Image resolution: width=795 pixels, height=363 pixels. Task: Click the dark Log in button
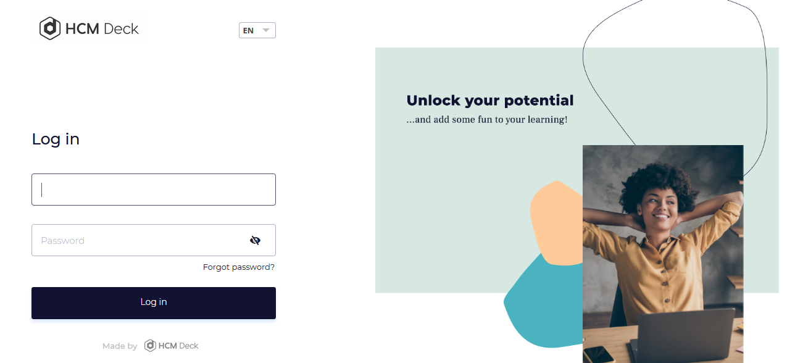click(154, 303)
